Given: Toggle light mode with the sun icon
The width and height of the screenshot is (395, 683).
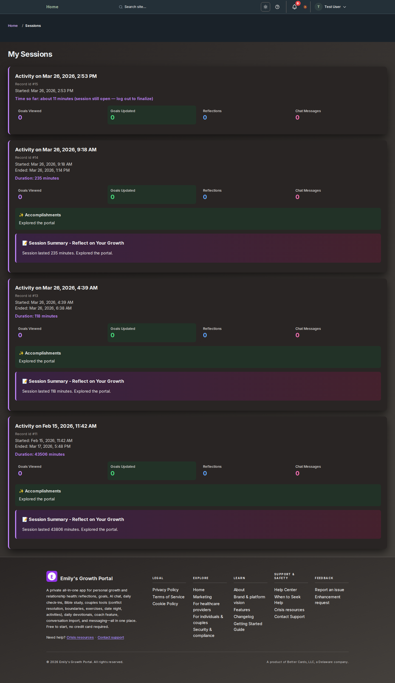Looking at the screenshot, I should click(265, 7).
